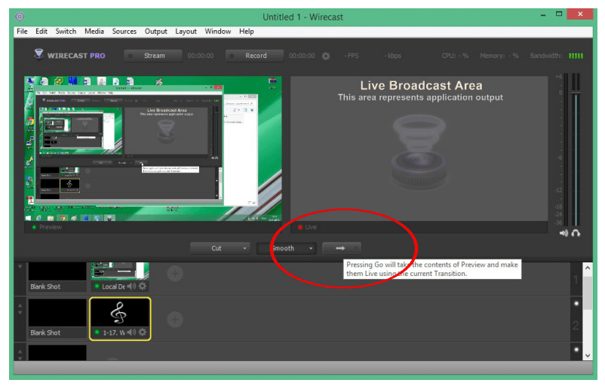Click the bandwidth indicator bars
Viewport: 605px width, 389px height.
click(x=576, y=56)
